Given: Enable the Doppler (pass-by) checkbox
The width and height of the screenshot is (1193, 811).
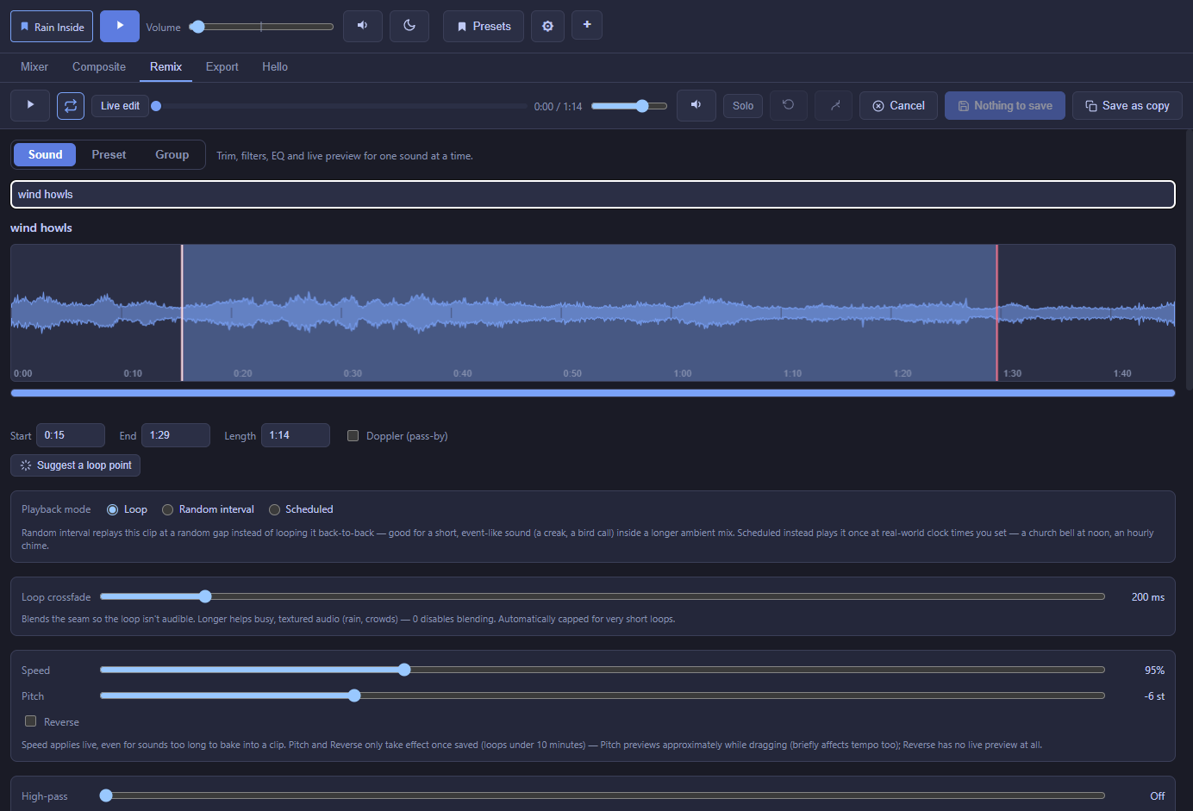Looking at the screenshot, I should click(x=353, y=435).
